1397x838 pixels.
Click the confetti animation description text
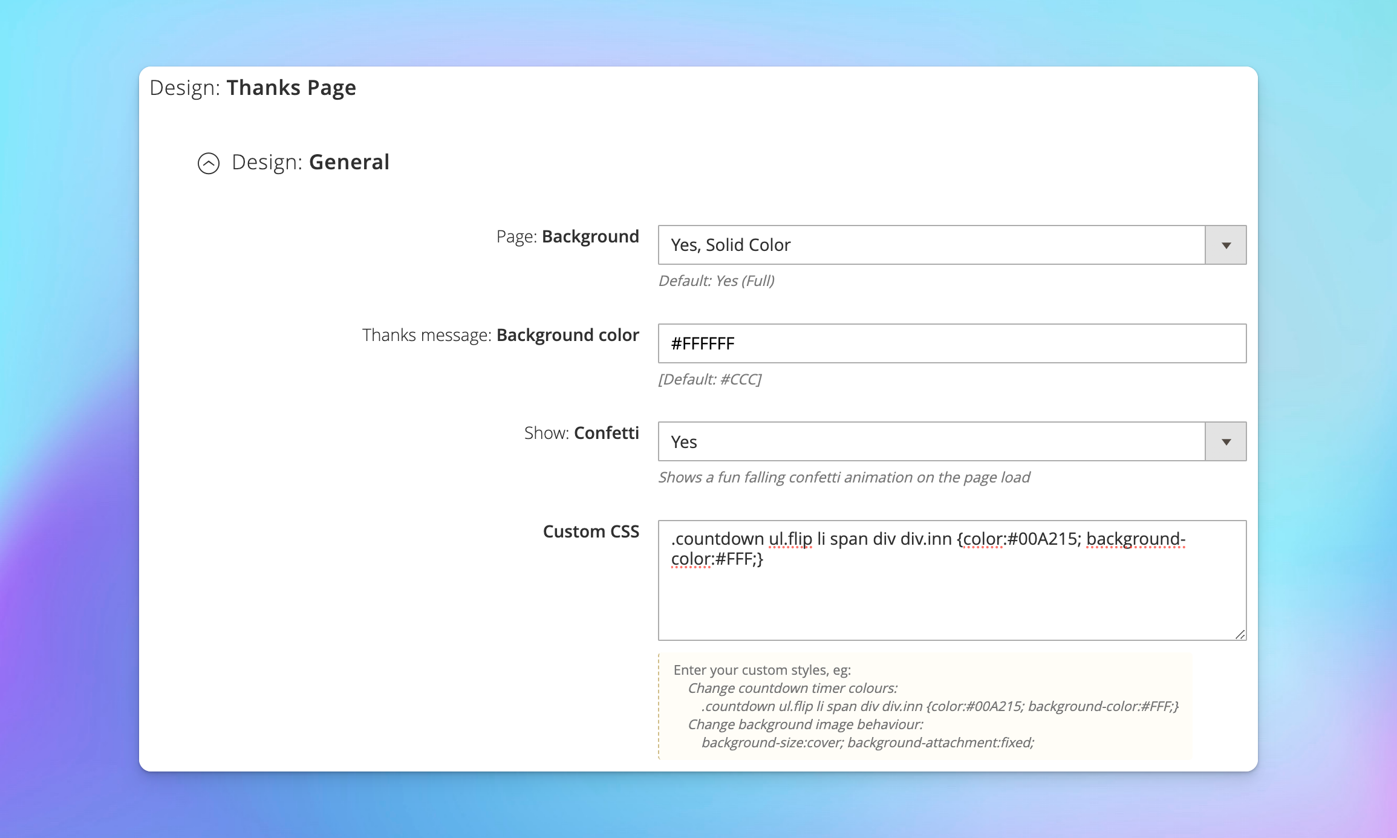point(844,477)
